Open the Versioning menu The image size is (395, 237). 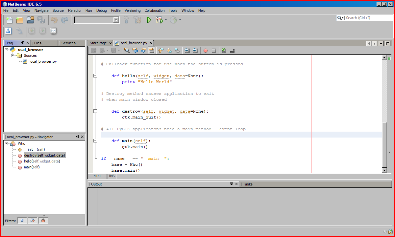tap(133, 11)
